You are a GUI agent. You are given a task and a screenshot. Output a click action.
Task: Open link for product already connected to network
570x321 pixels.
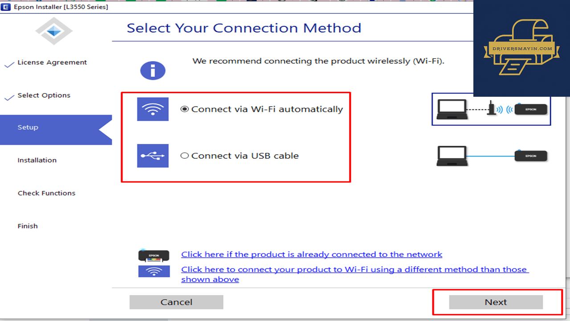[312, 255]
